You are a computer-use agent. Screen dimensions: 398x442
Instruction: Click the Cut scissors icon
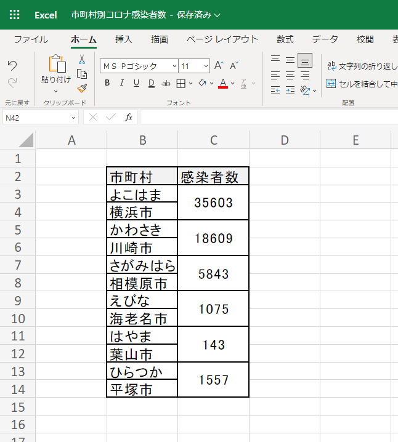pyautogui.click(x=81, y=60)
